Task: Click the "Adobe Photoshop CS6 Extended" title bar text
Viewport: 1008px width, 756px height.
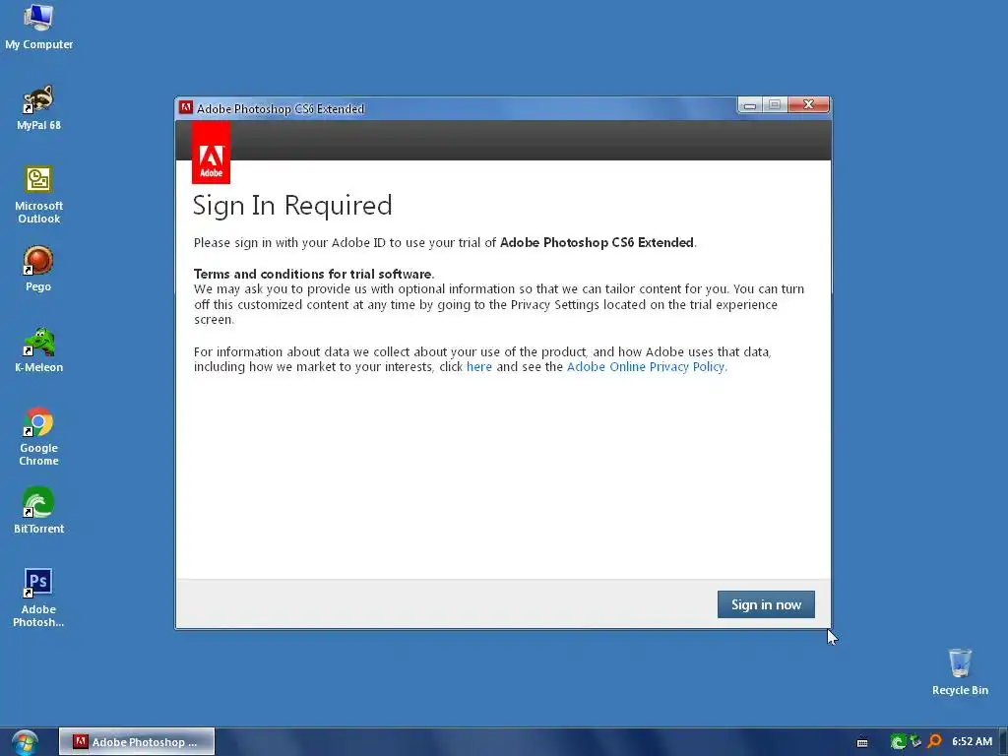Action: [x=281, y=108]
